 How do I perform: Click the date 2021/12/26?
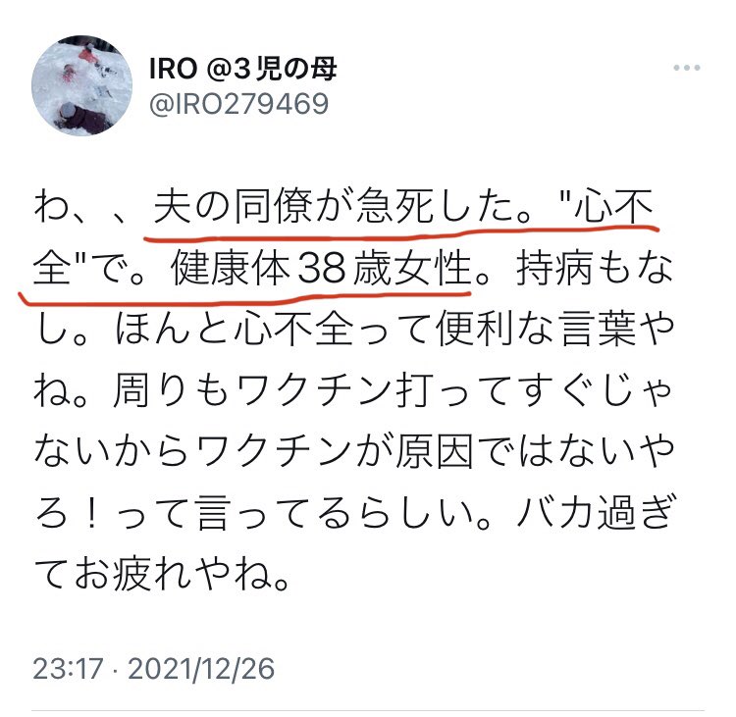[201, 668]
